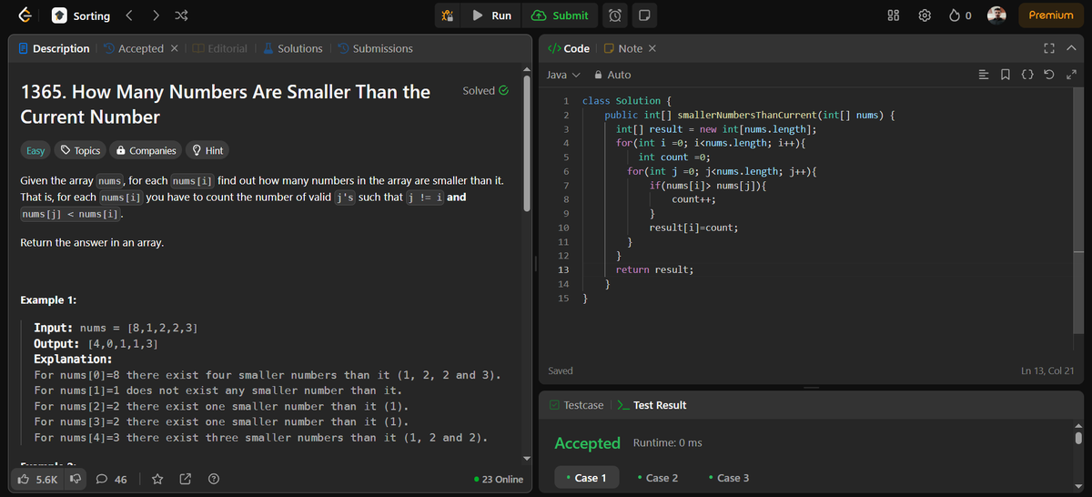
Task: Open the LeetCode home logo
Action: [x=26, y=15]
